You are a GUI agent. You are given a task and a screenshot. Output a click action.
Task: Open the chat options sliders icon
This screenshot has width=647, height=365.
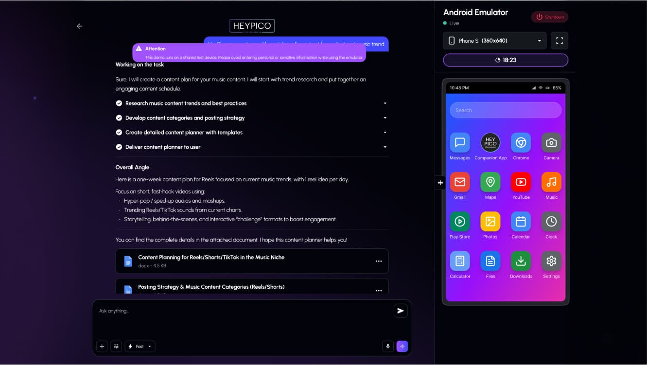116,347
